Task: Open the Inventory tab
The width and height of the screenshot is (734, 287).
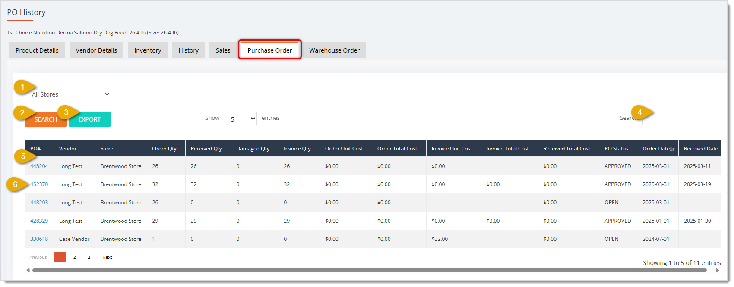Action: point(148,50)
